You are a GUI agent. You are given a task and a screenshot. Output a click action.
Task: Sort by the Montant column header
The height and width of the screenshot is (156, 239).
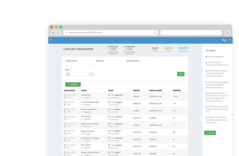177,91
